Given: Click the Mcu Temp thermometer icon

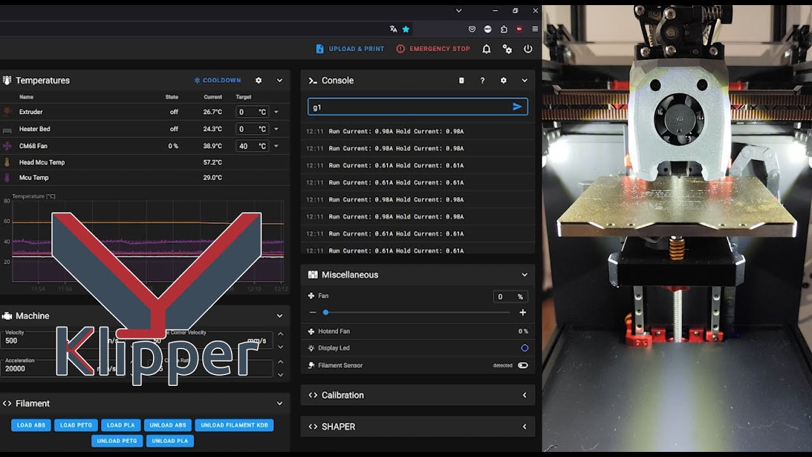Looking at the screenshot, I should pyautogui.click(x=8, y=178).
